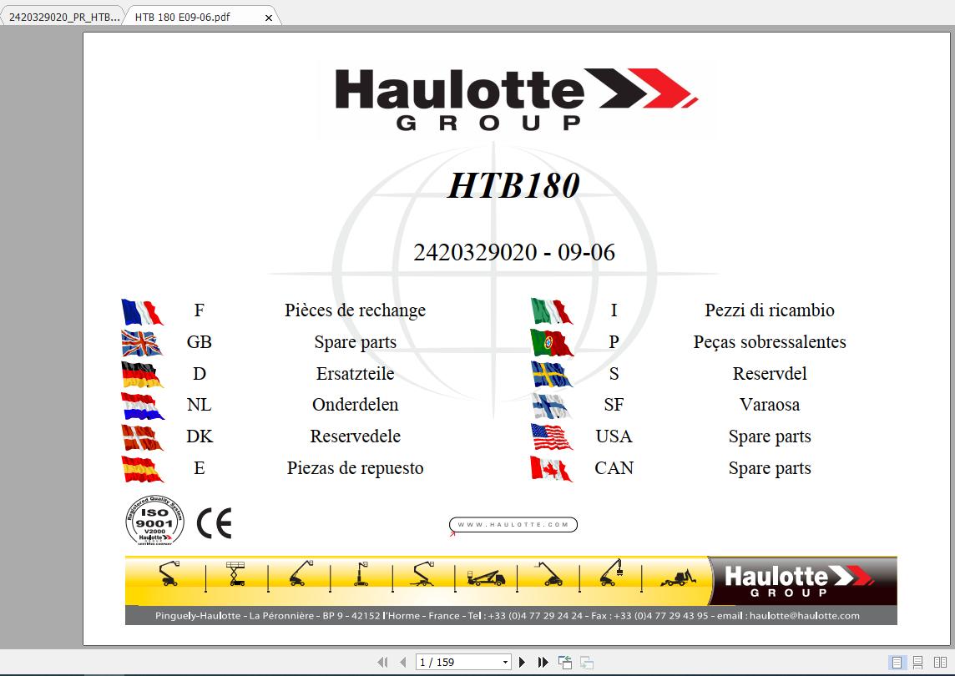This screenshot has height=676, width=955.
Task: Click the next view icon beside previous view
Action: (x=587, y=661)
